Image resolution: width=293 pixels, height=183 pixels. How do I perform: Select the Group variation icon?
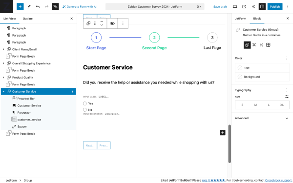247,45
